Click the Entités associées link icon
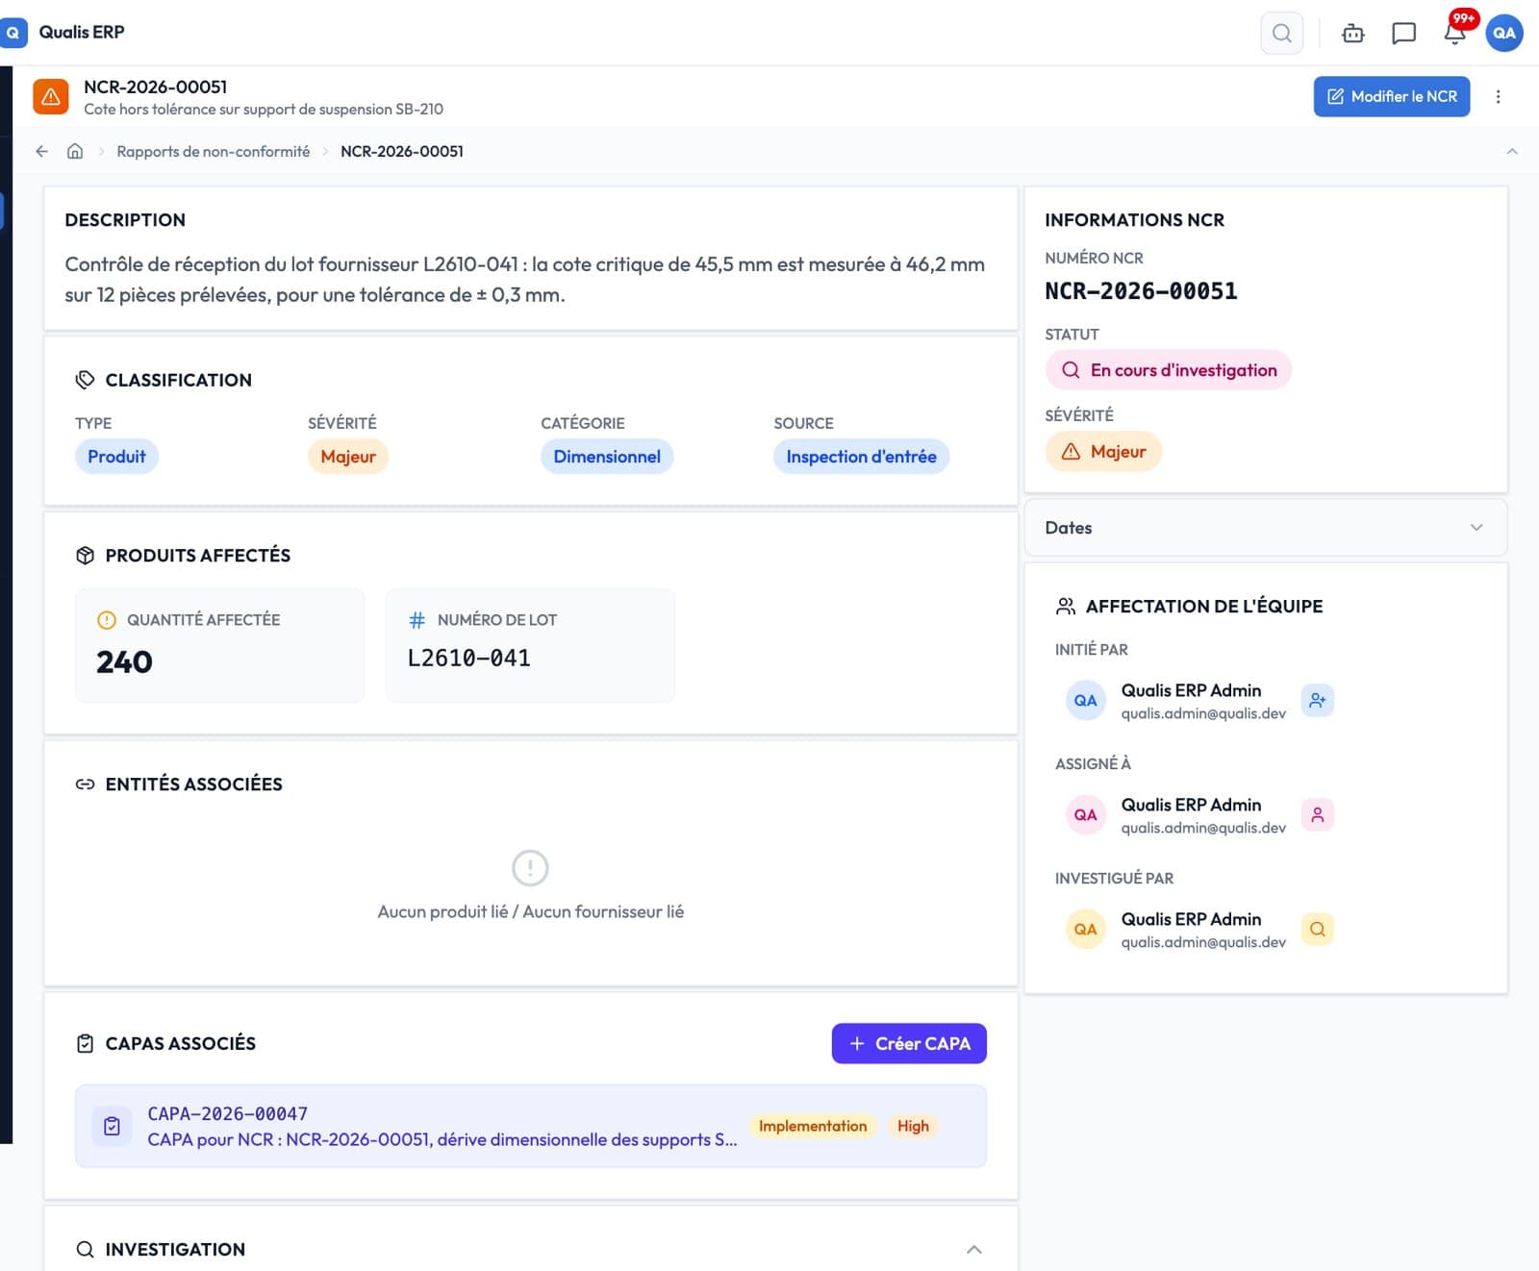The height and width of the screenshot is (1271, 1539). pyautogui.click(x=85, y=784)
